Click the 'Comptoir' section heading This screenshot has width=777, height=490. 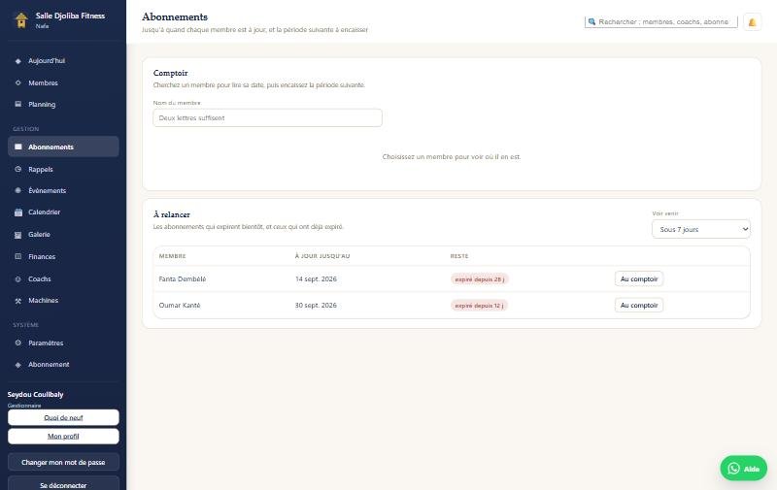pyautogui.click(x=171, y=73)
